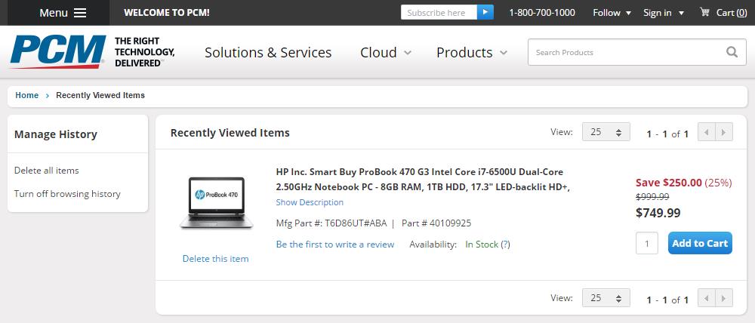This screenshot has height=323, width=755.
Task: Click Turn off browsing history
Action: tap(67, 194)
